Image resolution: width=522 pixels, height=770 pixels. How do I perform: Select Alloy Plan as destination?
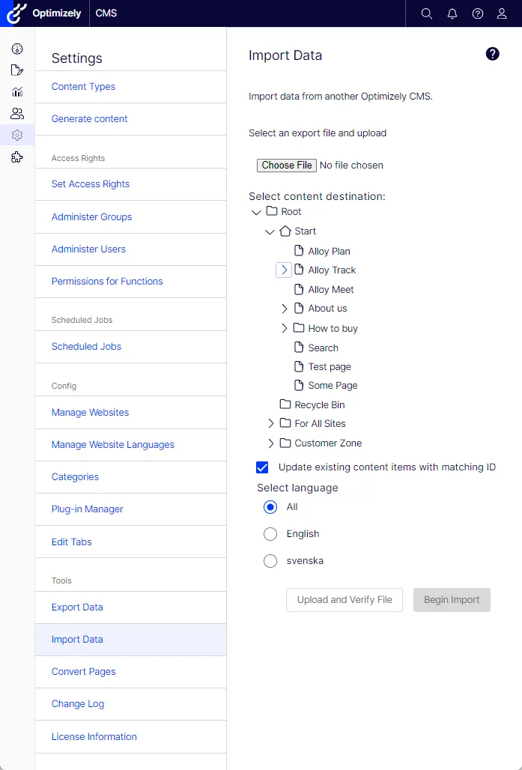(x=329, y=252)
